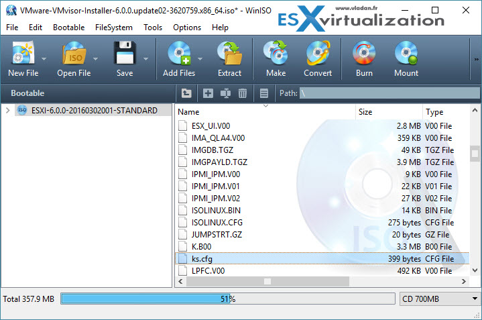Click the Path input field
482x320 pixels.
coord(389,93)
